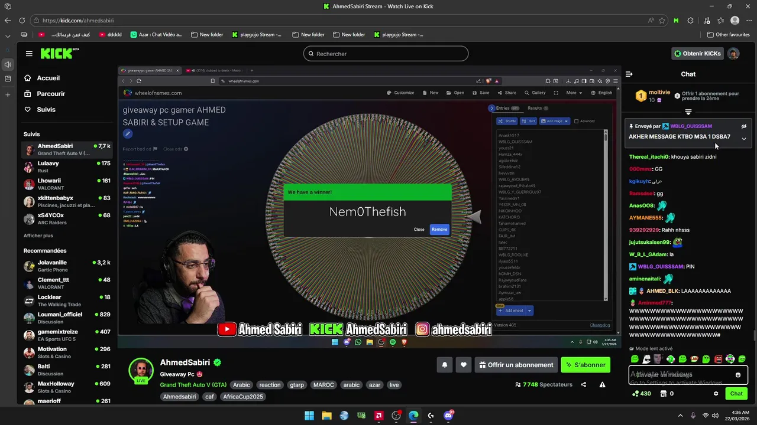The height and width of the screenshot is (425, 757).
Task: Click the Rechercher search field
Action: (x=386, y=54)
